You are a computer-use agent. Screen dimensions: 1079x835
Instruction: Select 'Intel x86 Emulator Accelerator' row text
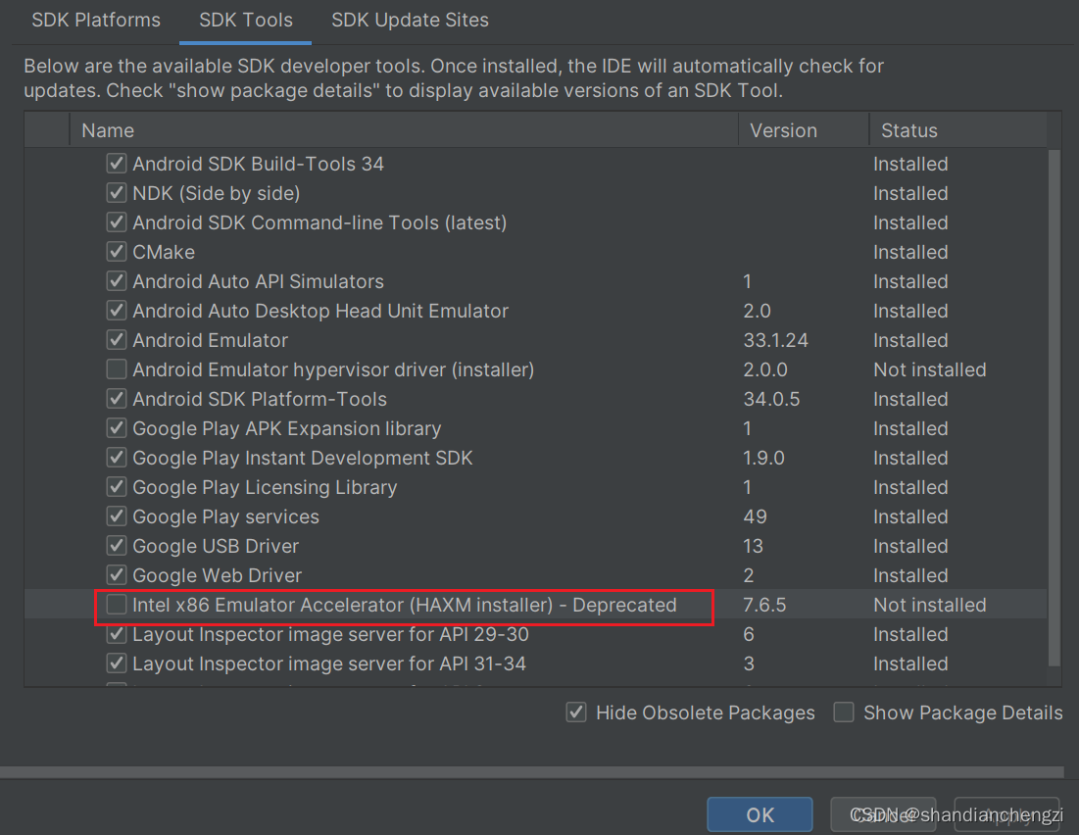pyautogui.click(x=405, y=605)
